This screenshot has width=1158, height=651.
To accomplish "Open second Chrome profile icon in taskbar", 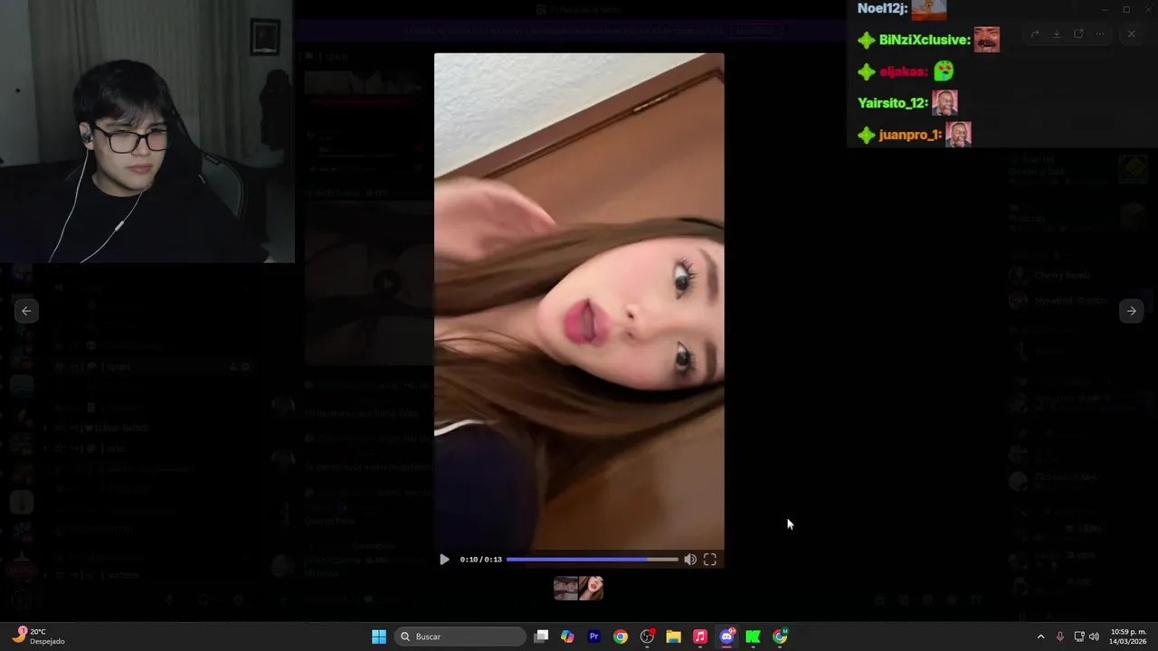I will (780, 637).
